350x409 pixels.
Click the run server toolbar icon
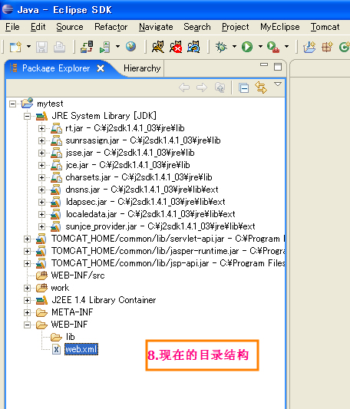coord(105,48)
